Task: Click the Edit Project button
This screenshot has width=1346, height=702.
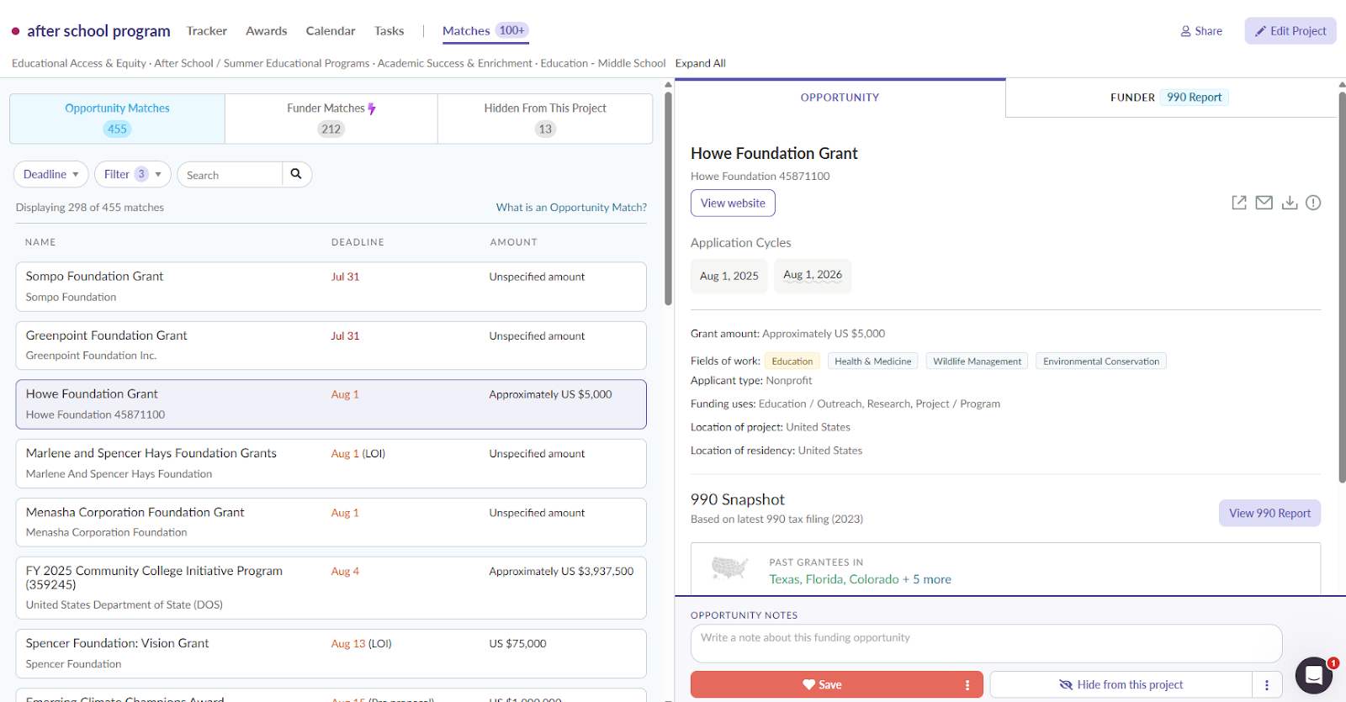Action: [x=1290, y=31]
